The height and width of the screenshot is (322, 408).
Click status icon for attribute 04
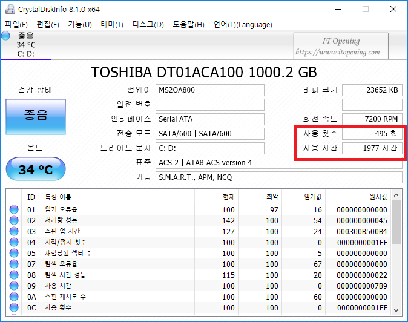[14, 242]
